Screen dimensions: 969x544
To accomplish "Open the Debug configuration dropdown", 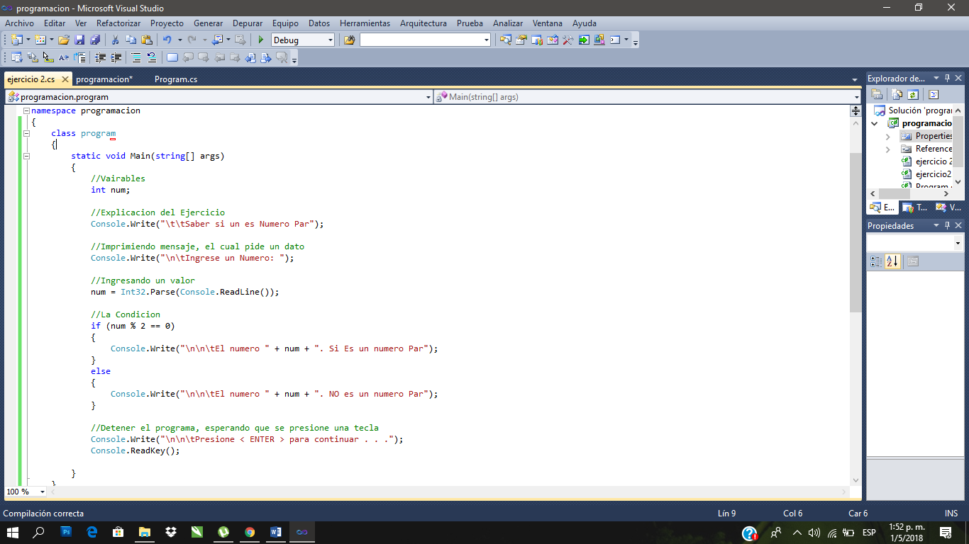I will (331, 40).
